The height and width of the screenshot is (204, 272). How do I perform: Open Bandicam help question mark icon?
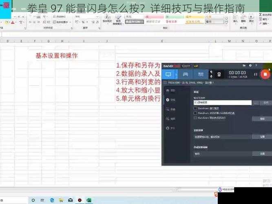click(x=256, y=65)
